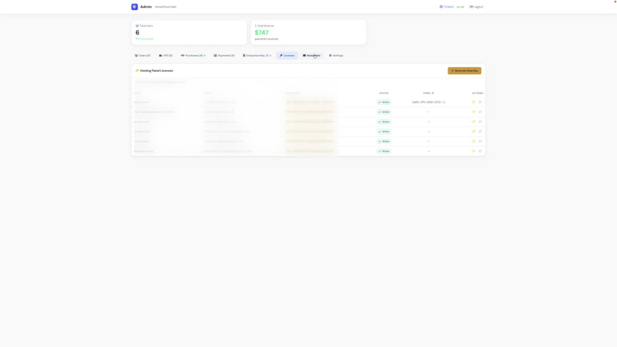Click yellow action icon in last license row
Screen dimensions: 617x347
[x=473, y=151]
